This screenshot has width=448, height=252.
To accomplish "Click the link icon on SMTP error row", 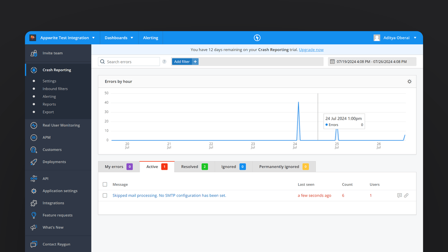I will [x=406, y=196].
